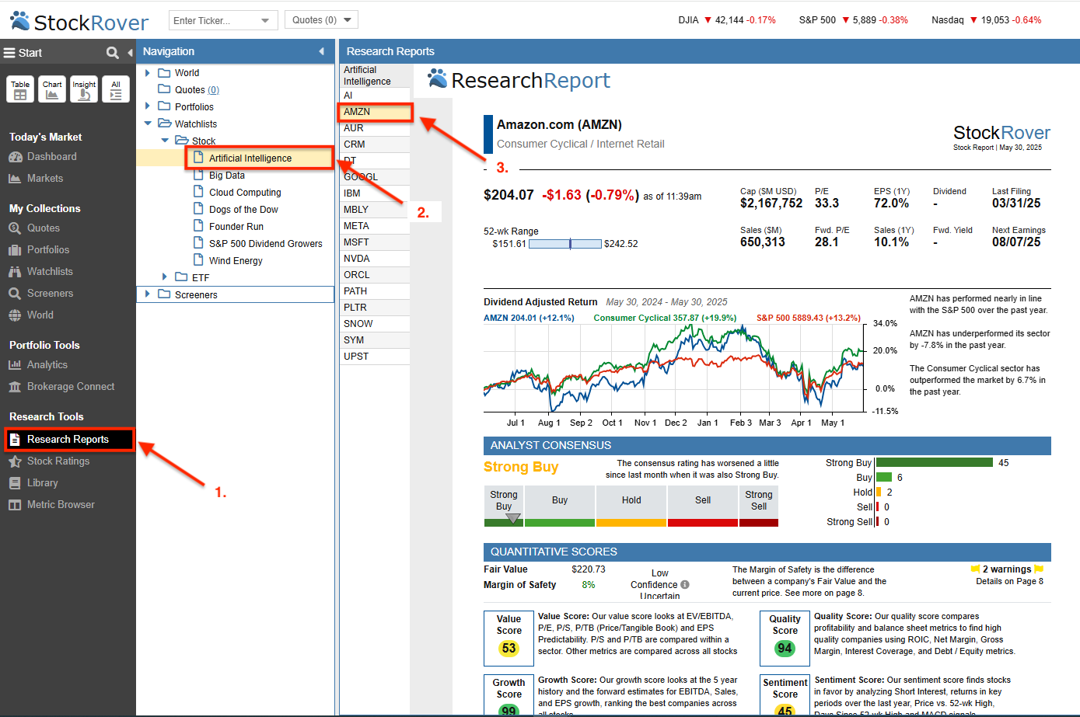
Task: Collapse the Navigation panel arrow
Action: click(322, 51)
